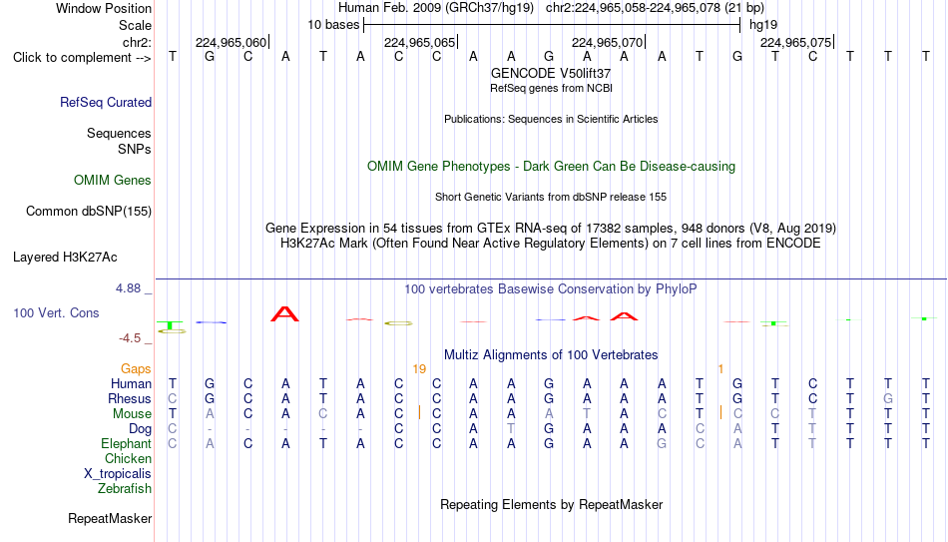This screenshot has width=948, height=542.
Task: Click the 224,965,075 position tick label
Action: pos(795,42)
